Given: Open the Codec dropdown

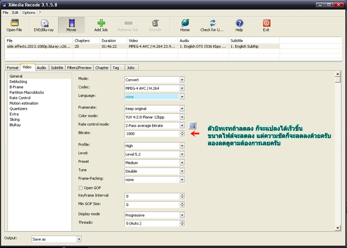Looking at the screenshot, I should coord(182,88).
